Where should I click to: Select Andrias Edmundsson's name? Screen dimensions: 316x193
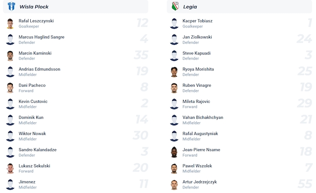pos(39,69)
